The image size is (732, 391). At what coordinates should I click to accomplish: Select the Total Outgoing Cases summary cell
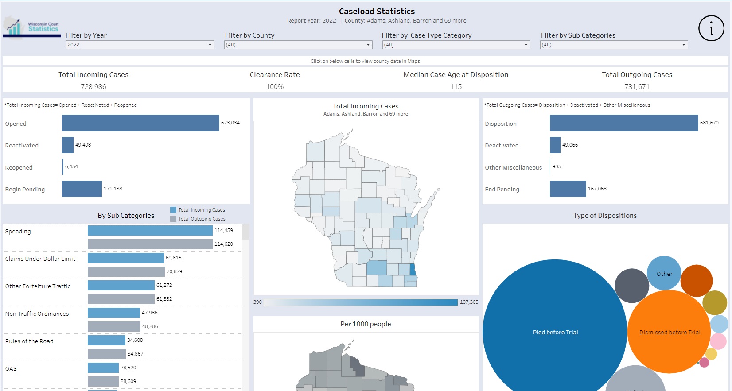click(x=637, y=80)
